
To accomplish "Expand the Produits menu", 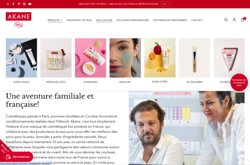I will point(55,20).
